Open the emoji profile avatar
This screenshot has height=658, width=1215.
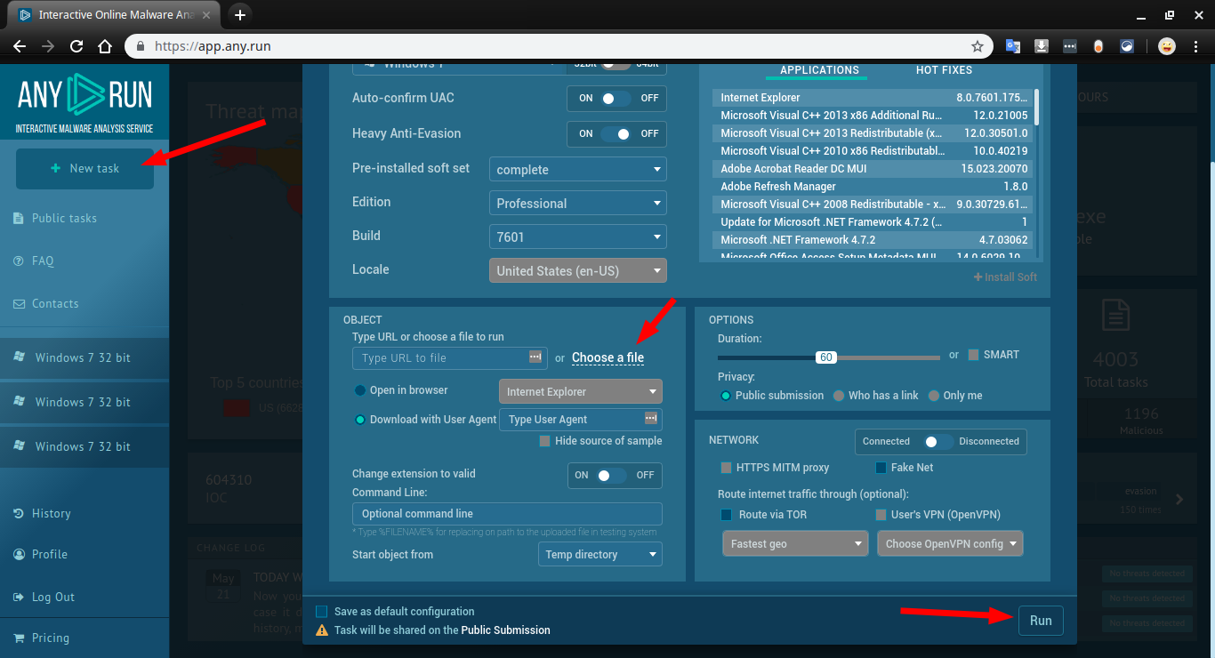(1167, 46)
